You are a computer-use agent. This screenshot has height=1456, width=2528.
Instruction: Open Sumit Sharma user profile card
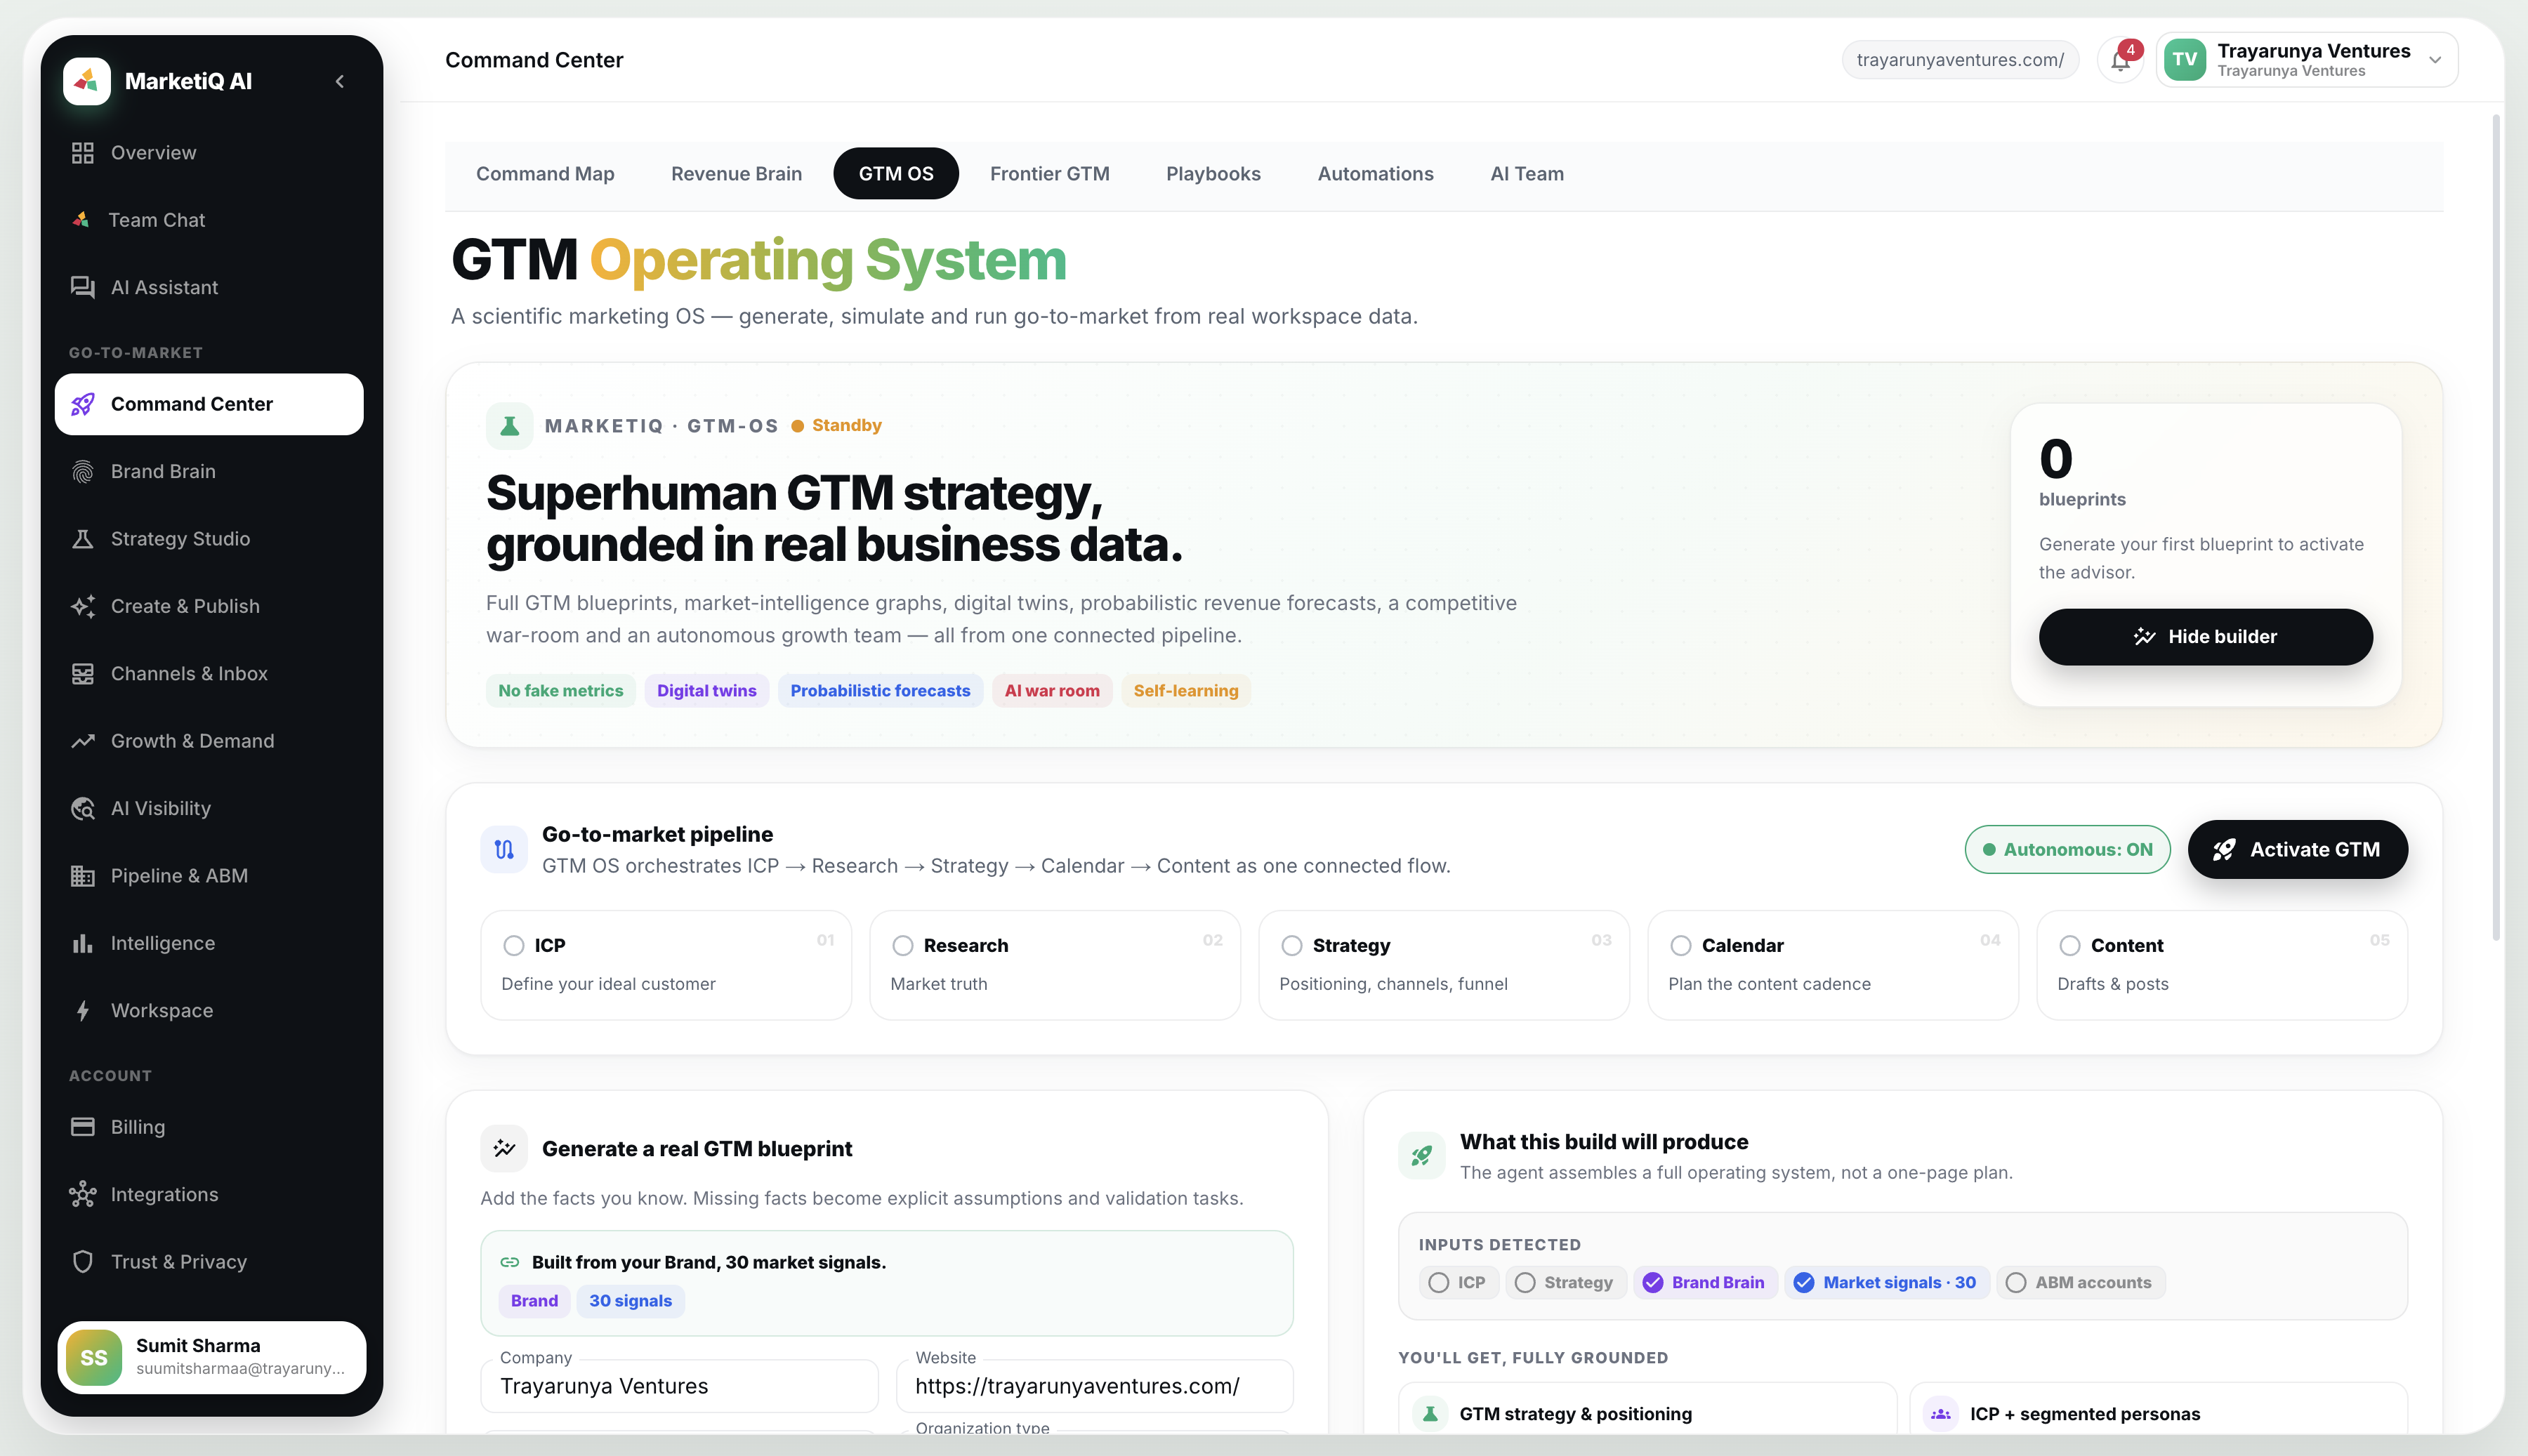212,1358
